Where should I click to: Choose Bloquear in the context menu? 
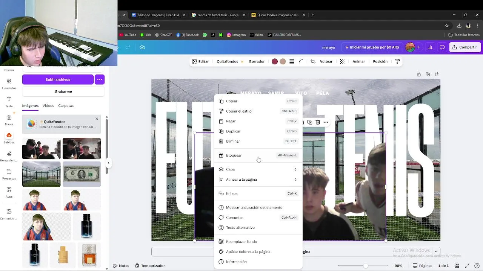pyautogui.click(x=258, y=155)
